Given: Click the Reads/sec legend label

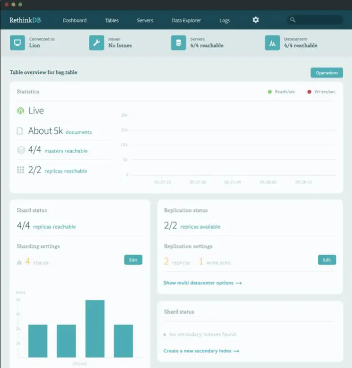Looking at the screenshot, I should (x=285, y=92).
